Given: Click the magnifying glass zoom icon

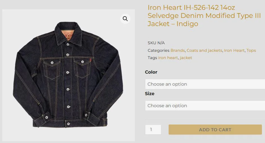Looking at the screenshot, I should 125,19.
